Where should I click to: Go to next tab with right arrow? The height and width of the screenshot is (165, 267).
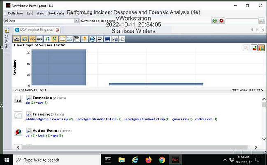tap(257, 30)
